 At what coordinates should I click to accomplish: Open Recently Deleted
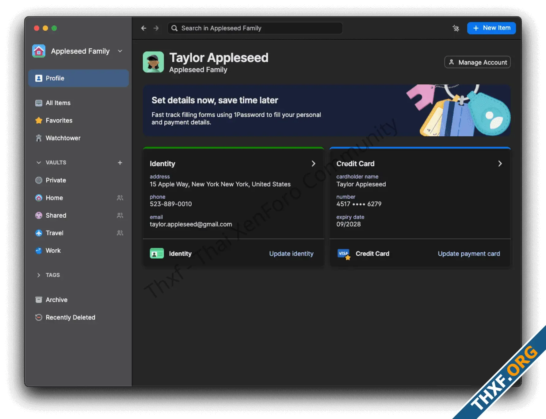click(x=78, y=317)
